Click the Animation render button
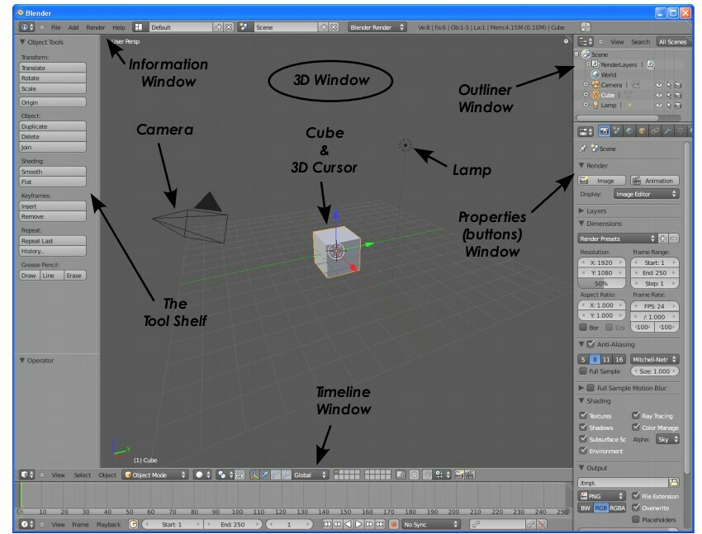 click(655, 181)
